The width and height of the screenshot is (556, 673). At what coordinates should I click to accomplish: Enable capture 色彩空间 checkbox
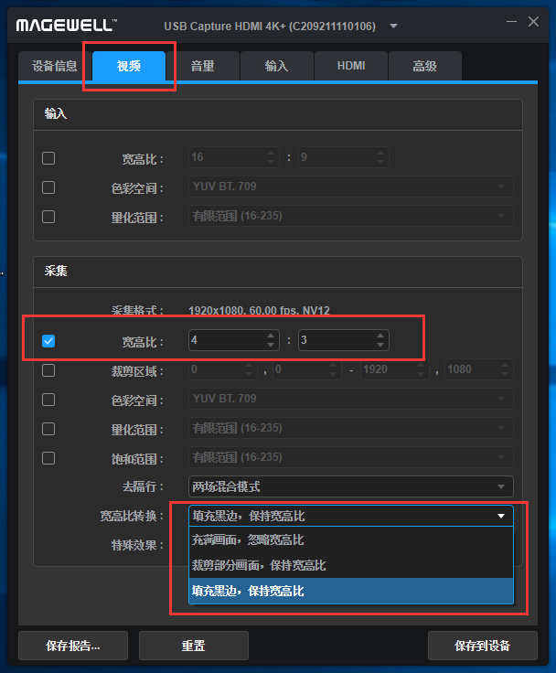[48, 400]
